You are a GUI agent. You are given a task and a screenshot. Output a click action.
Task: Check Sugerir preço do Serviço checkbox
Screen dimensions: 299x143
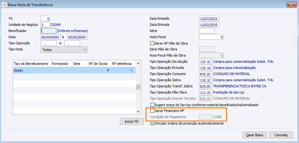coord(152,105)
